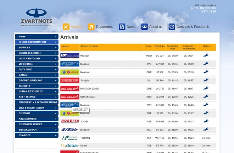The image size is (234, 153).
Task: Click the LOT Polish Airlines logo
Action: 70,56
